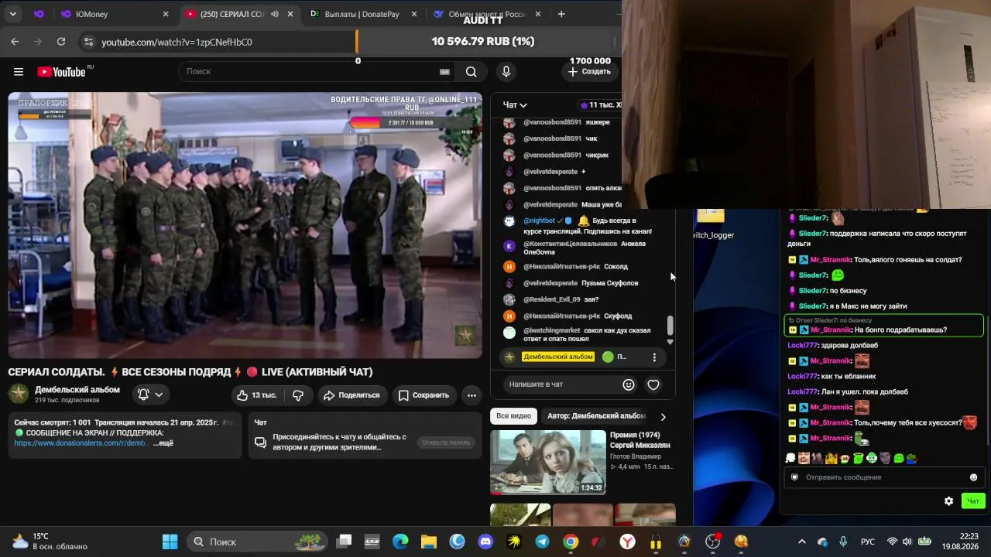Click the Отправить сообщение chat field
The height and width of the screenshot is (557, 991).
pyautogui.click(x=883, y=477)
